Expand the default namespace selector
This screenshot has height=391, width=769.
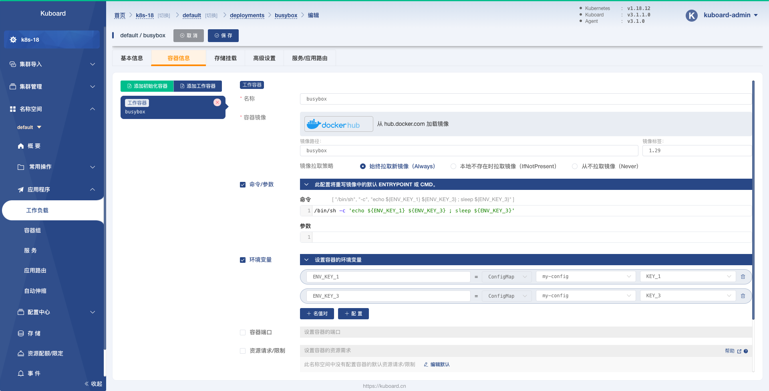(x=29, y=127)
